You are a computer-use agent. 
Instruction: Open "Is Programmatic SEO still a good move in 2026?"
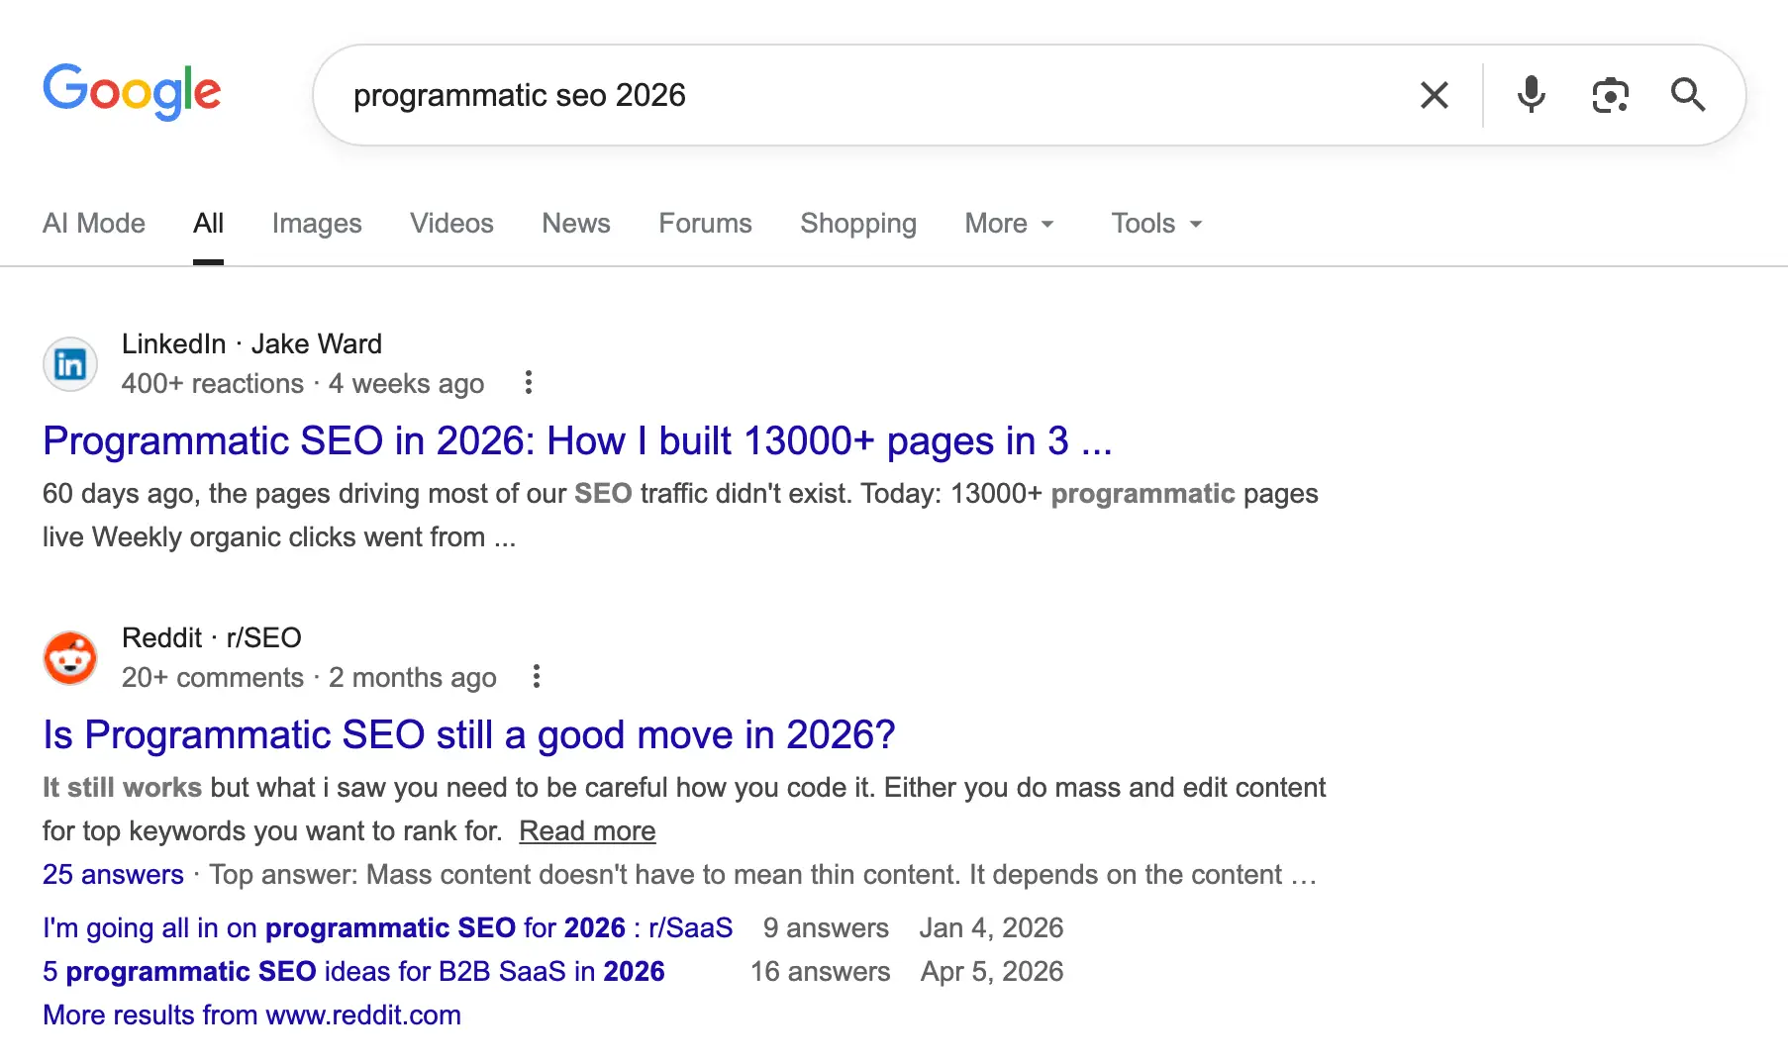pyautogui.click(x=468, y=735)
